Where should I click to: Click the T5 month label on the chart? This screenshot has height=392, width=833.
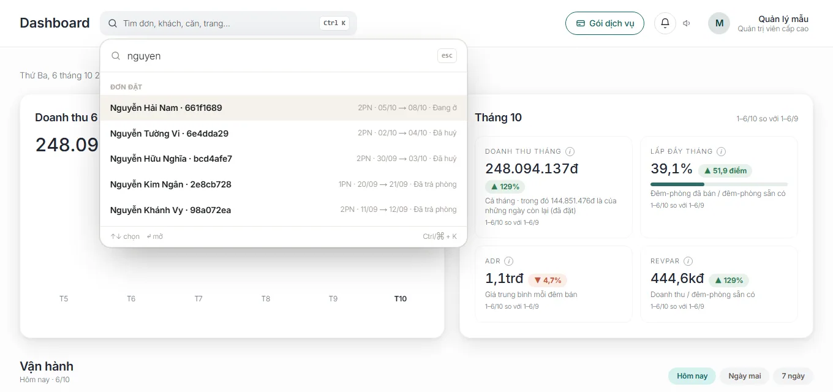(x=64, y=299)
